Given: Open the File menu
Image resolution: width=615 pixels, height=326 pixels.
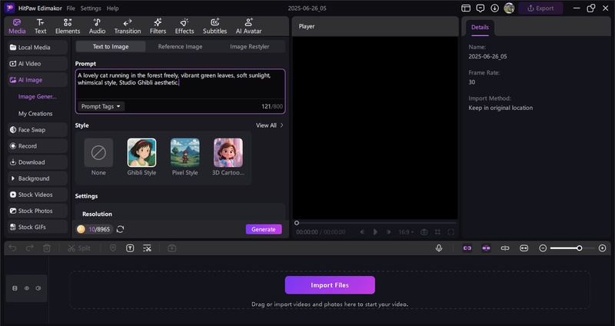Looking at the screenshot, I should (x=71, y=8).
